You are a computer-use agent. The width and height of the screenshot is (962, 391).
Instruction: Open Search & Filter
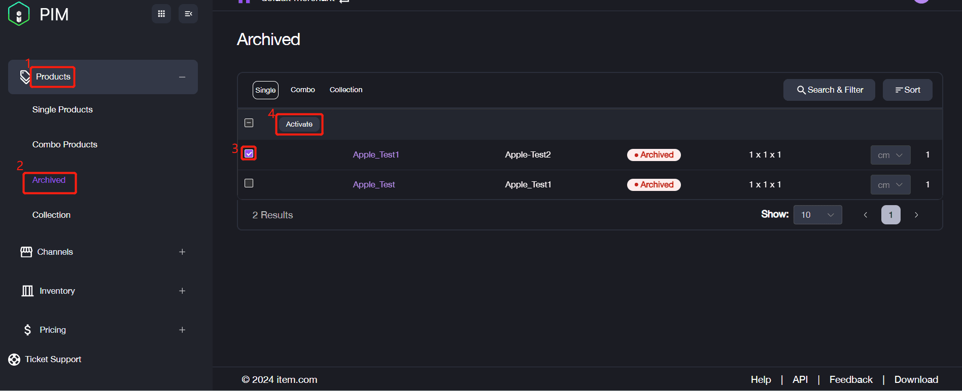tap(829, 90)
